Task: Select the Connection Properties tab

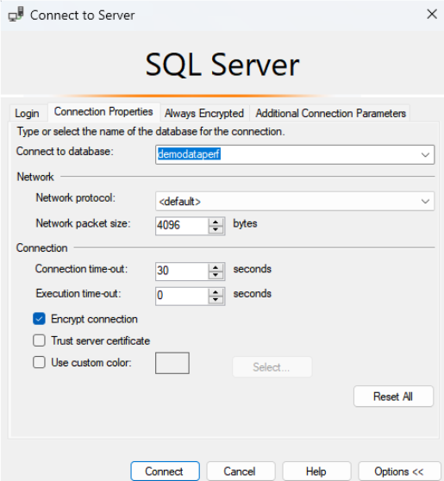Action: coord(103,112)
